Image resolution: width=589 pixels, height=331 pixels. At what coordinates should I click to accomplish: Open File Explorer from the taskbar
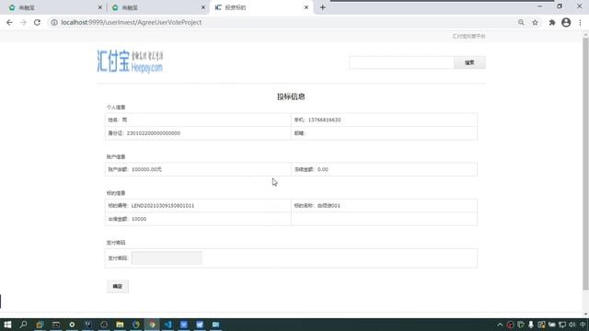tap(120, 325)
